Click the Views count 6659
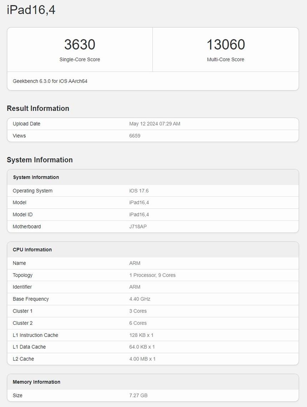The width and height of the screenshot is (307, 407). click(135, 136)
